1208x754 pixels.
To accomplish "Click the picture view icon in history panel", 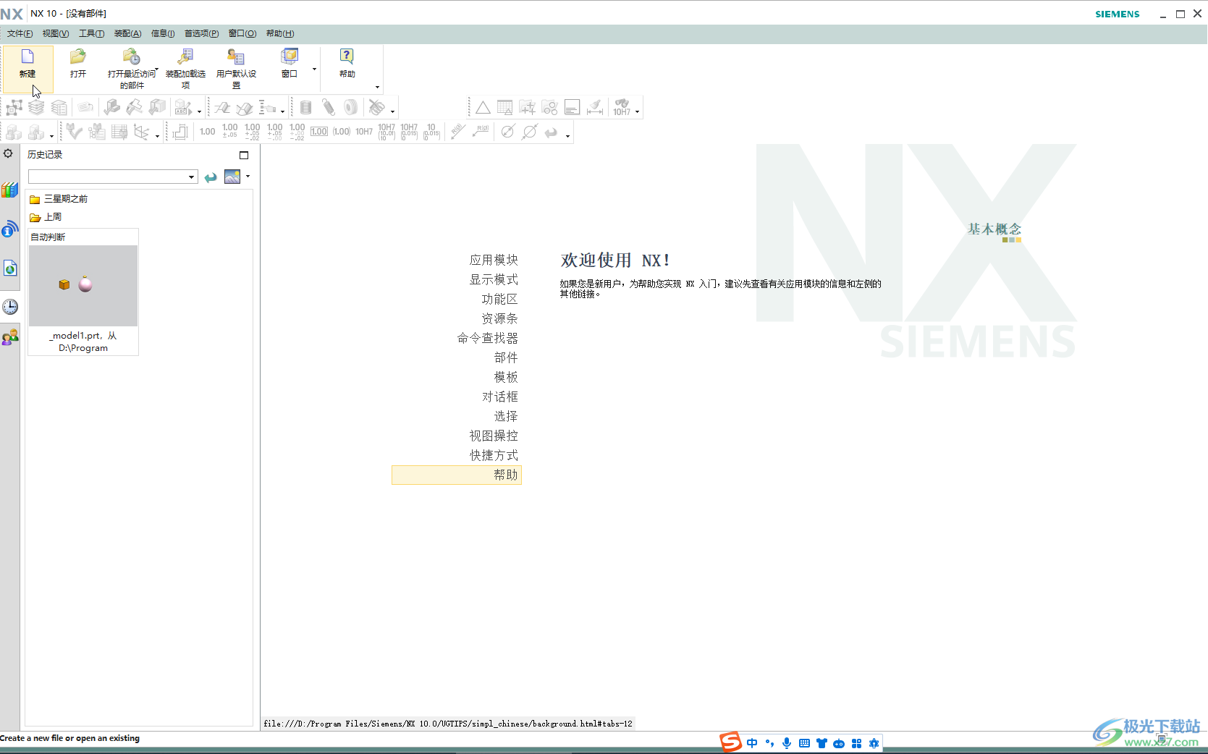I will (232, 177).
